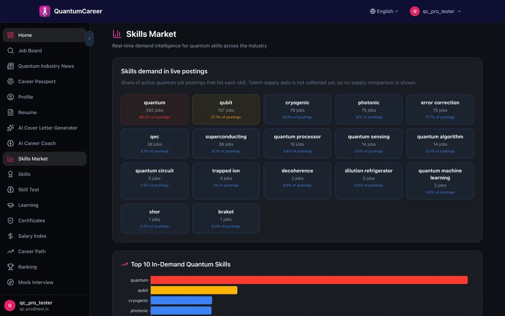The width and height of the screenshot is (505, 316).
Task: Open Career Passport in the sidebar
Action: click(x=45, y=82)
